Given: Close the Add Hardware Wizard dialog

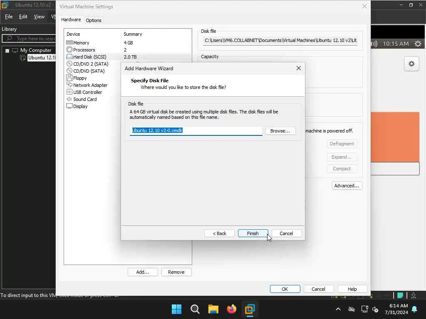Looking at the screenshot, I should tap(299, 69).
